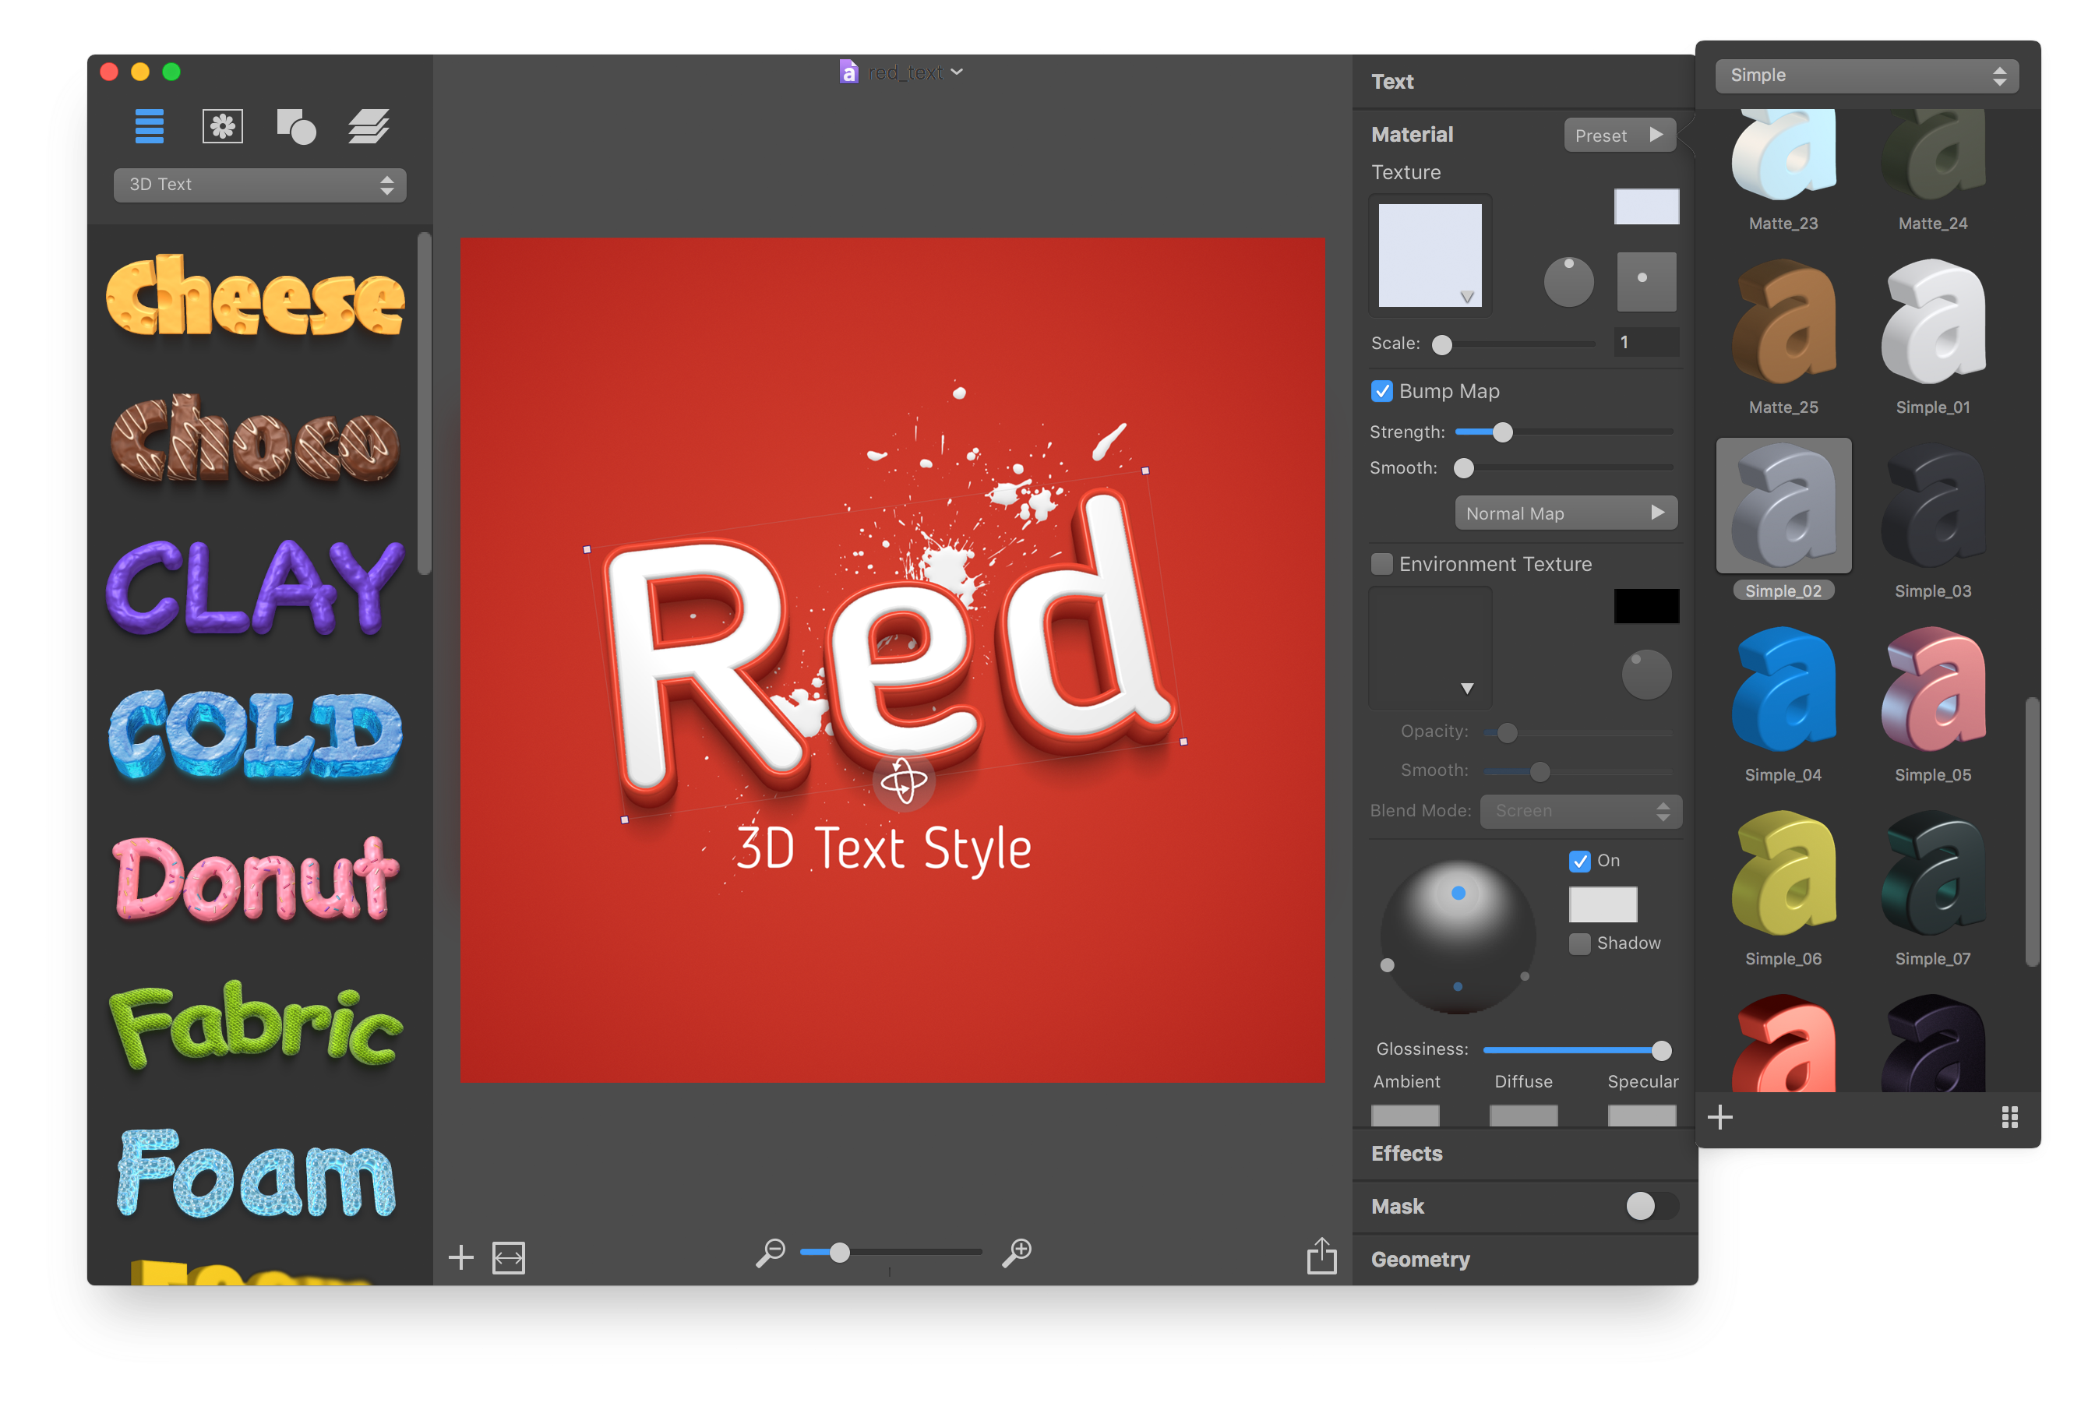Open the 3D Text category dropdown
The height and width of the screenshot is (1410, 2088).
pyautogui.click(x=259, y=185)
